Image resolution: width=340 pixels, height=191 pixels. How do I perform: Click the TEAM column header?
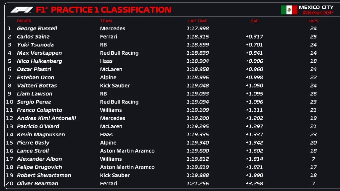106,21
